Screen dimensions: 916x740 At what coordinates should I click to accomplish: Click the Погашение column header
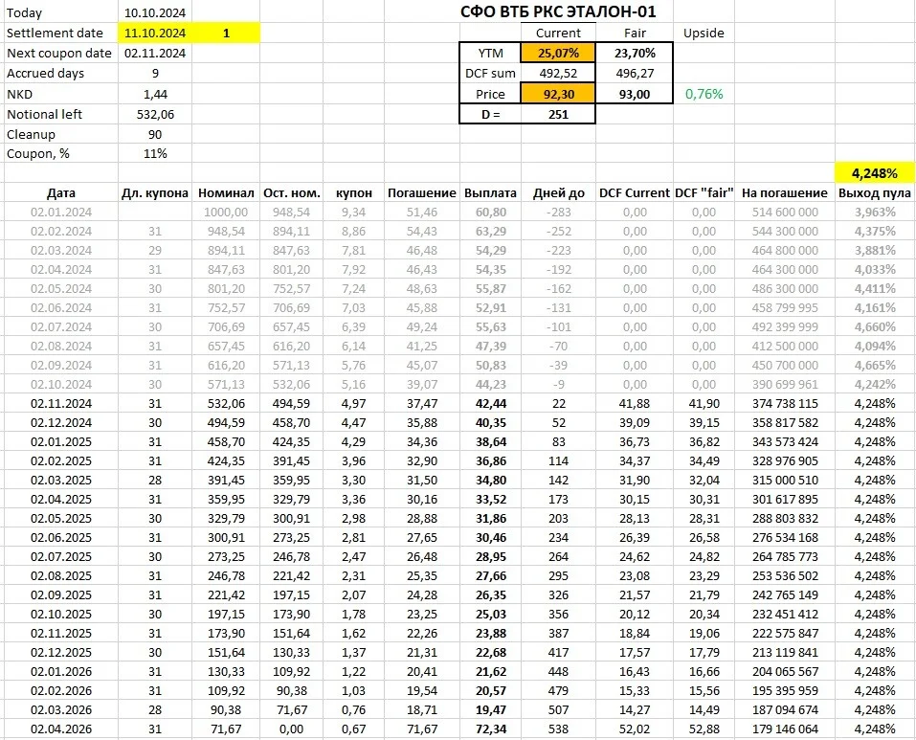pos(421,193)
